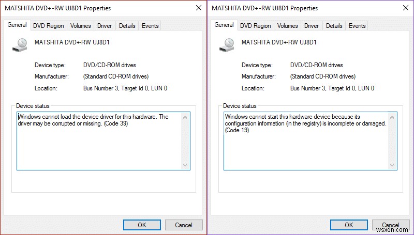
Task: Switch to Volumes tab in left dialog
Action: click(81, 26)
